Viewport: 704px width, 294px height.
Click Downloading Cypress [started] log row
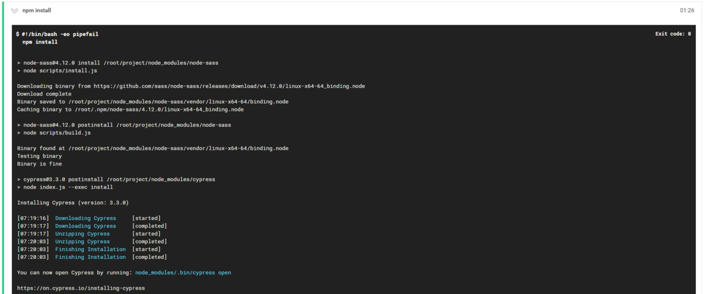(x=89, y=218)
